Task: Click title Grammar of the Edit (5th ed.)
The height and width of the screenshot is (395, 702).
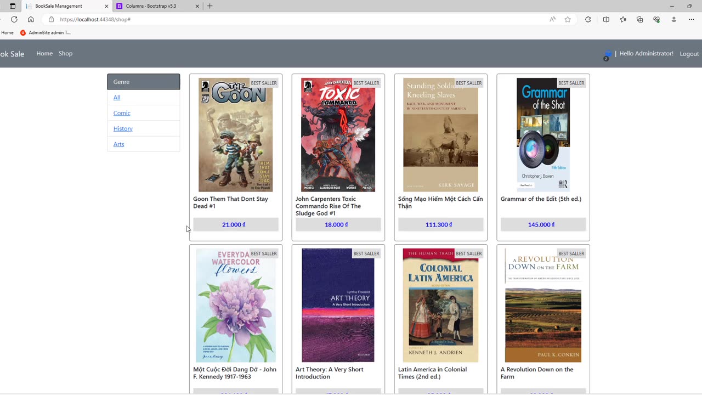Action: click(x=541, y=199)
